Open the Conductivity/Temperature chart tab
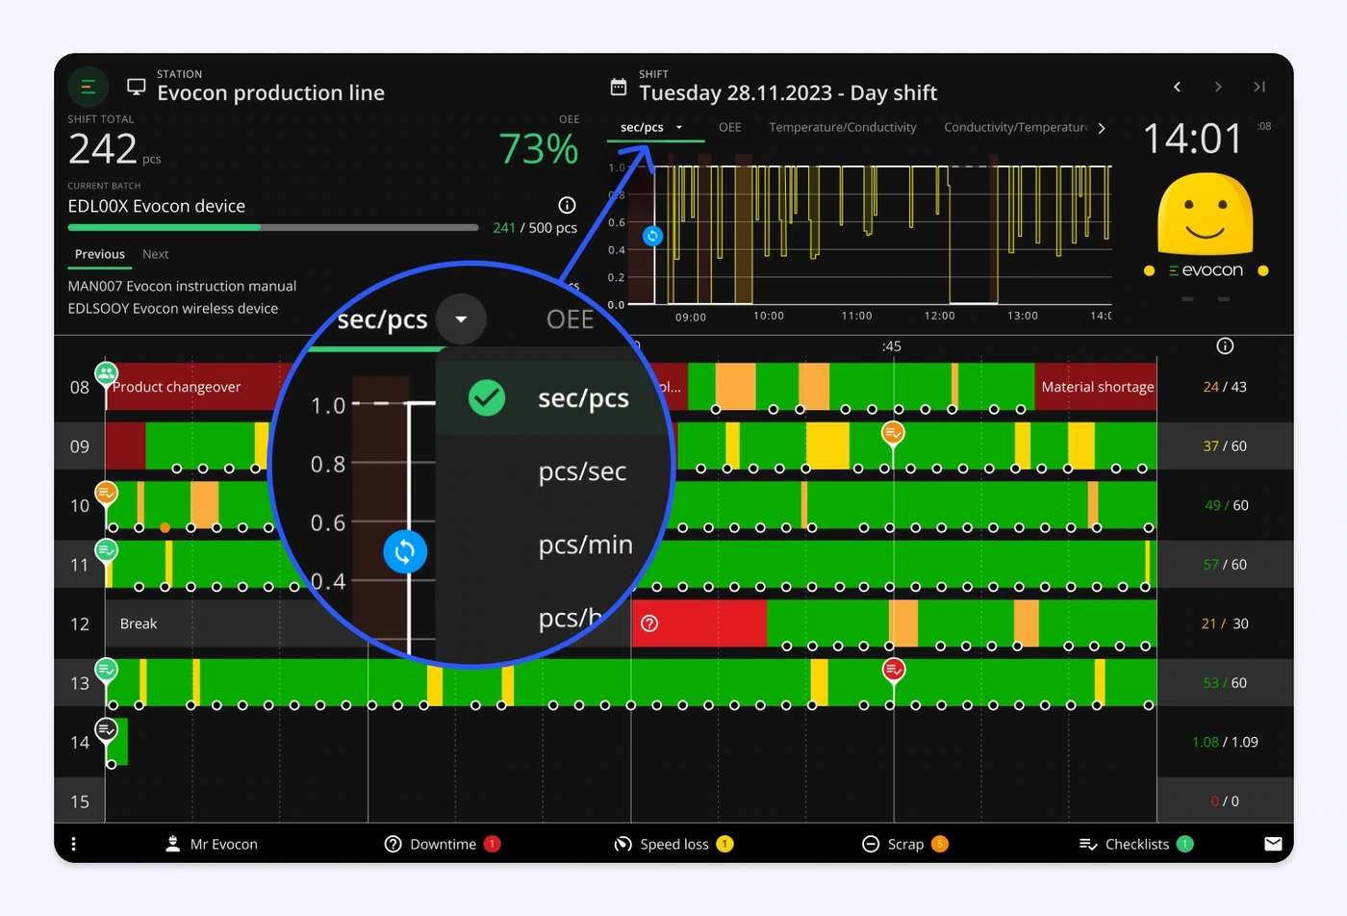 tap(1016, 127)
